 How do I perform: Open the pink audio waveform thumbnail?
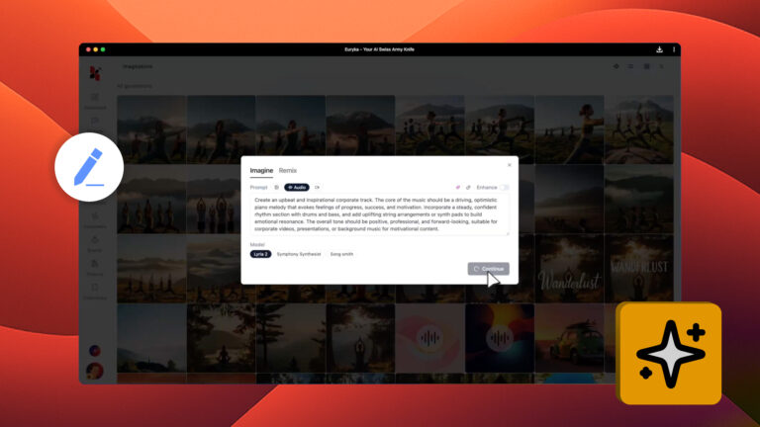pyautogui.click(x=429, y=338)
